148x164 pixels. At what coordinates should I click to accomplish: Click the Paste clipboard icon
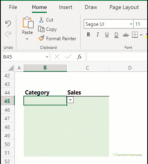point(28,22)
